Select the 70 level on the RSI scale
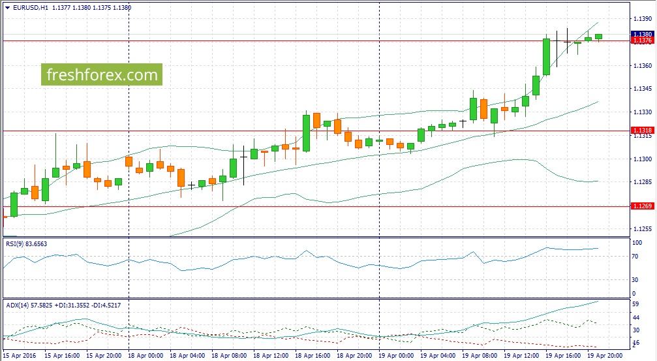 tap(635, 257)
